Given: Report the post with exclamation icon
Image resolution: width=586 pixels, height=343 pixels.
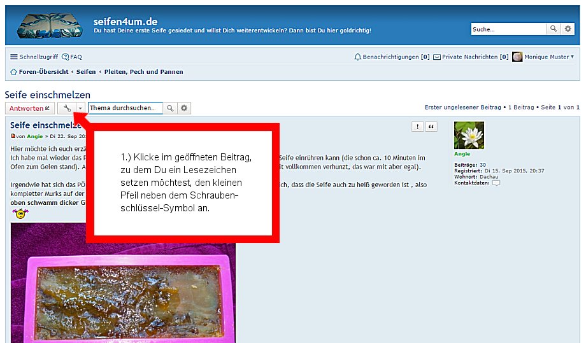Looking at the screenshot, I should click(417, 127).
